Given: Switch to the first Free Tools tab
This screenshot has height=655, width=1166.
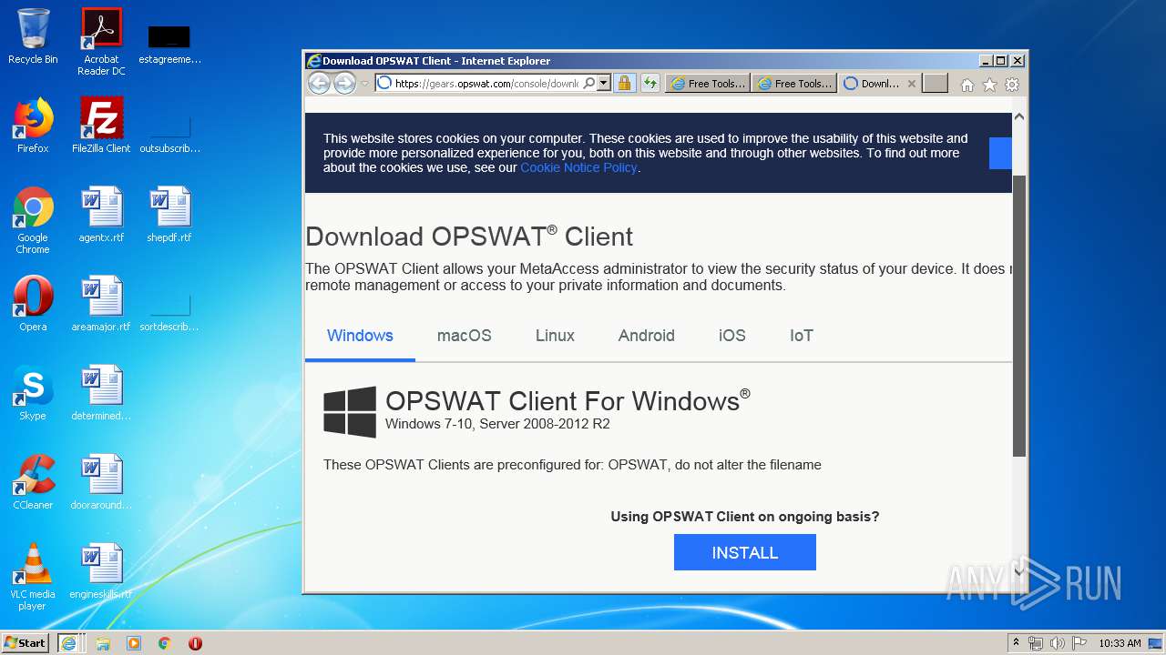Looking at the screenshot, I should (707, 84).
